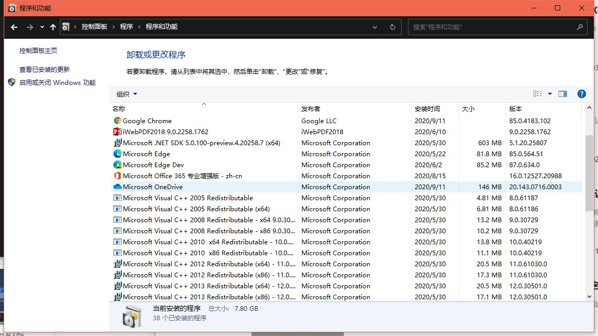Click the Microsoft Edge icon
This screenshot has width=598, height=336.
118,154
